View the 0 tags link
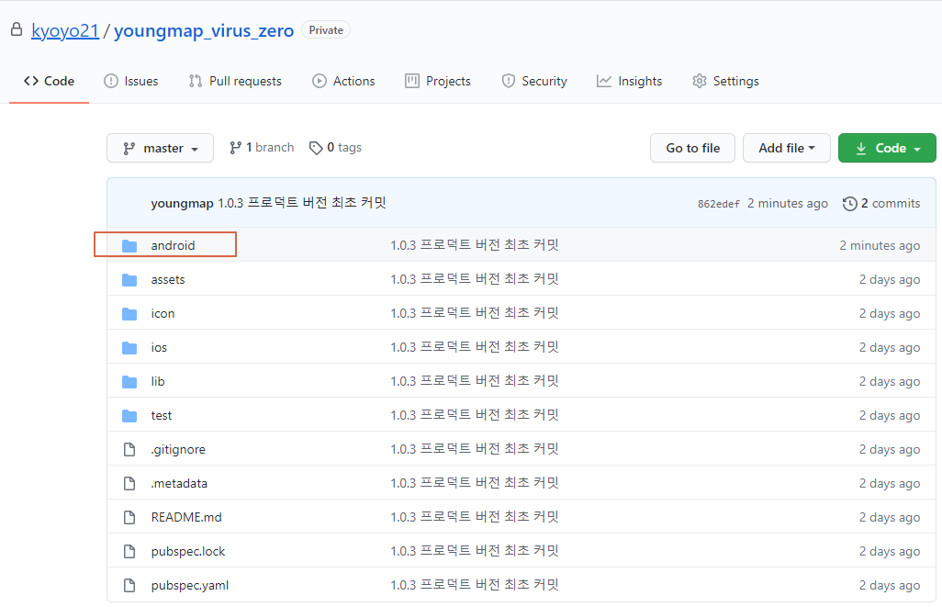 (x=335, y=147)
